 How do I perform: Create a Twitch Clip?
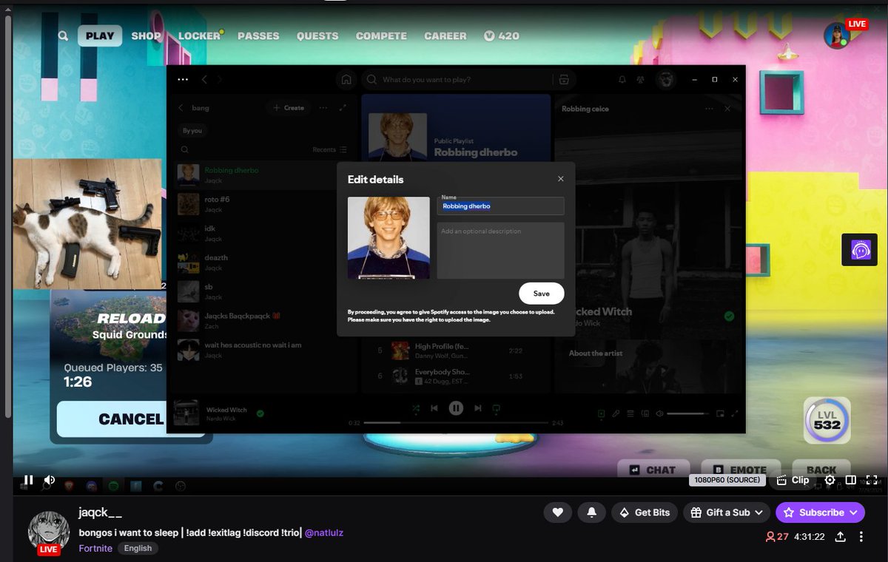[x=793, y=480]
